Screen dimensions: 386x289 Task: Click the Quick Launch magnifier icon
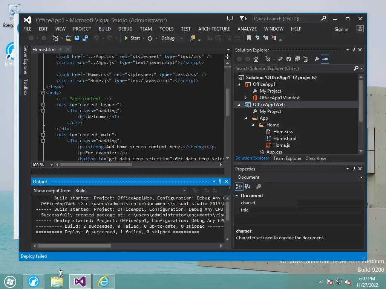(x=323, y=18)
